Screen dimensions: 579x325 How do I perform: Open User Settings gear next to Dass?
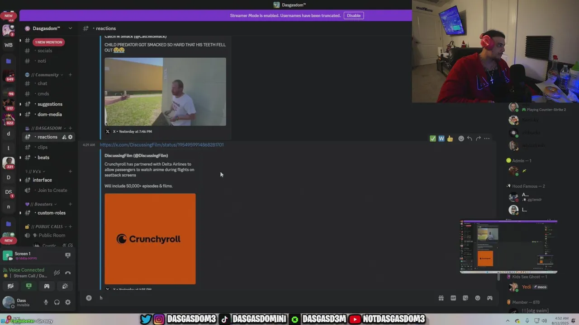click(68, 302)
